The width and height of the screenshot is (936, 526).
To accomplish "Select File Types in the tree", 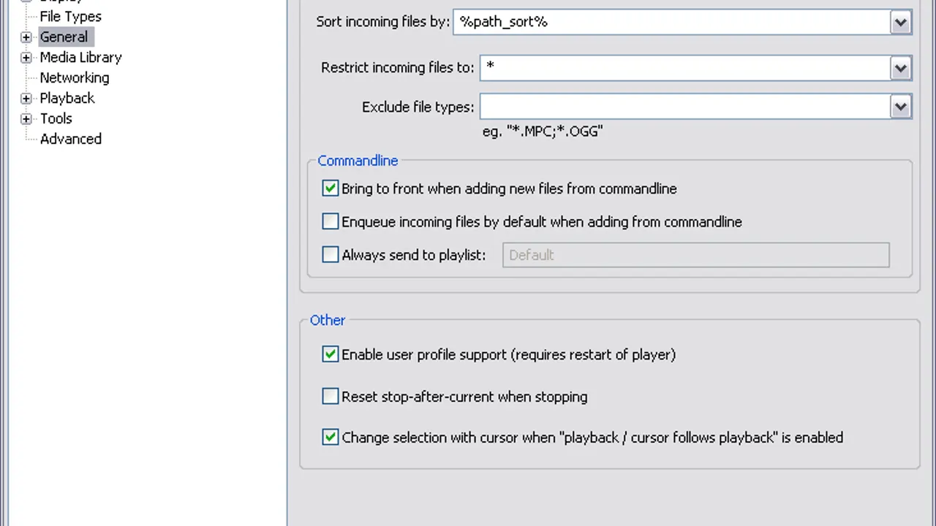I will click(70, 17).
